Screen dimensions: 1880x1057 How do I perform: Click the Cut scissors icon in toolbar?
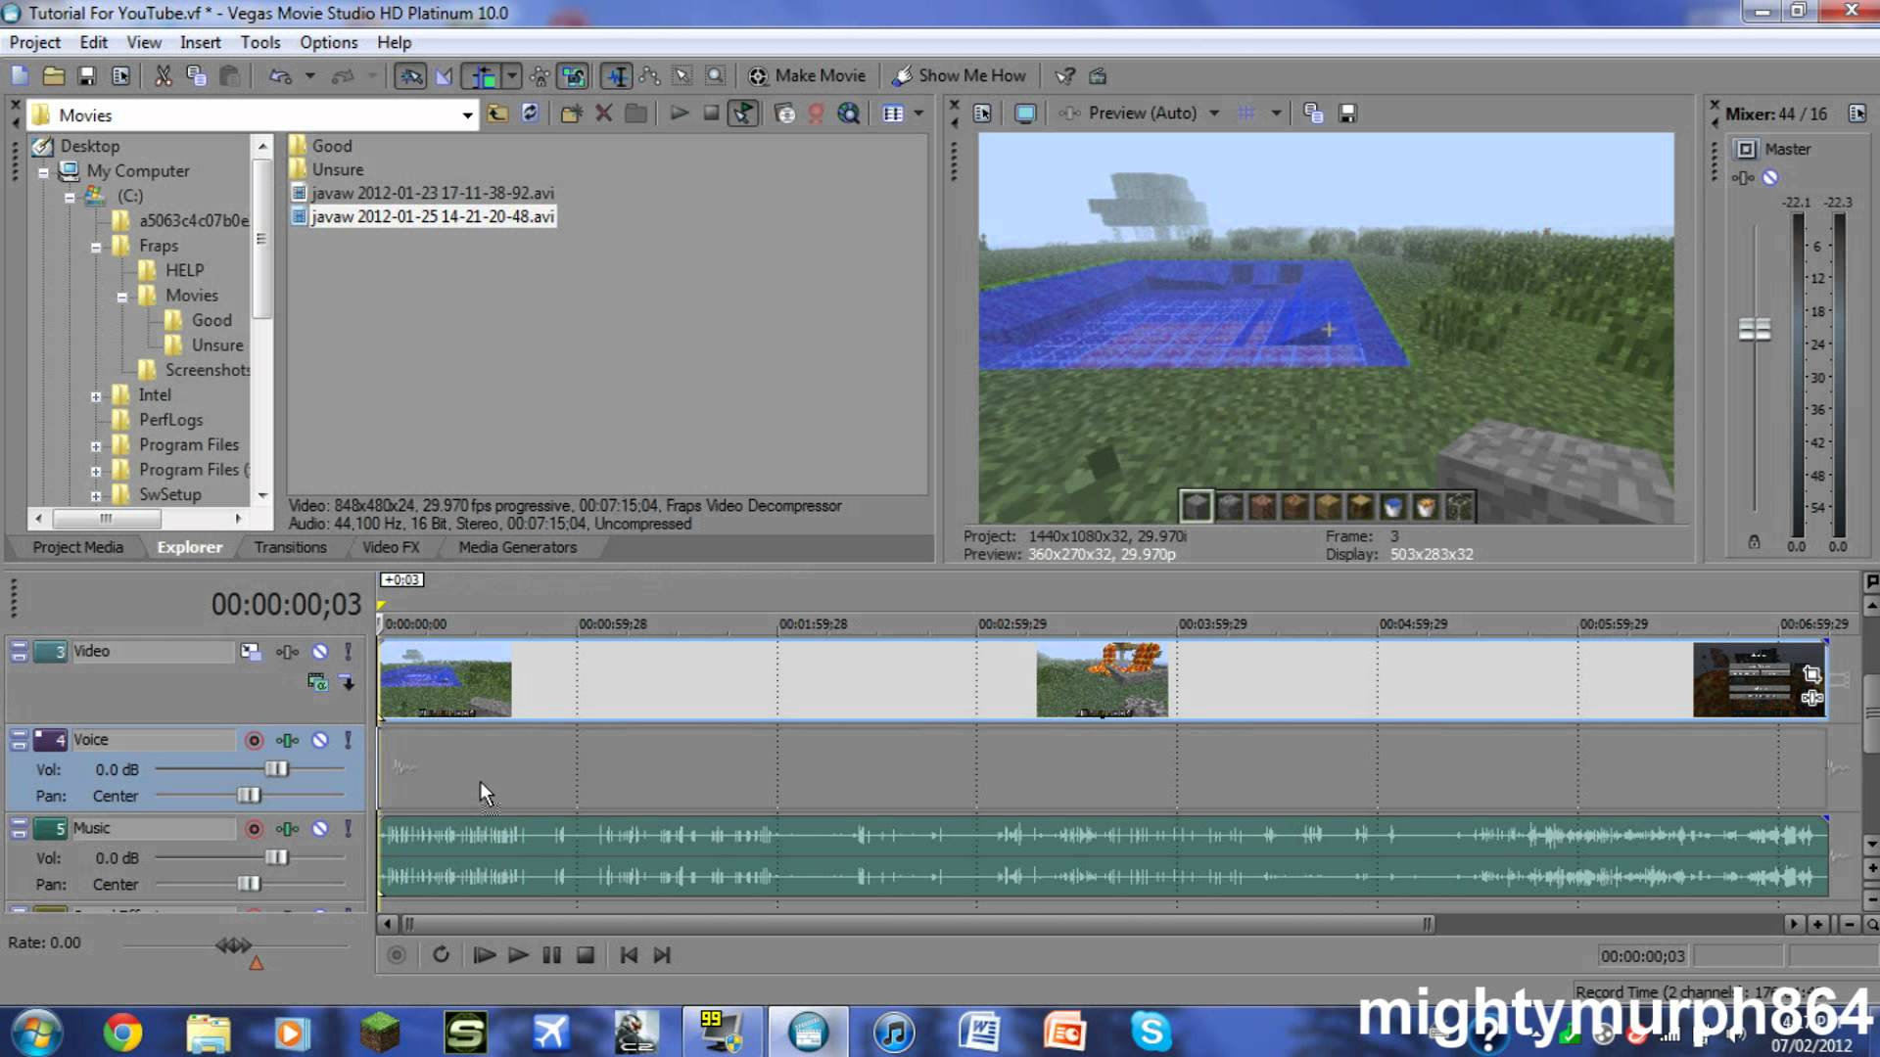[x=163, y=75]
